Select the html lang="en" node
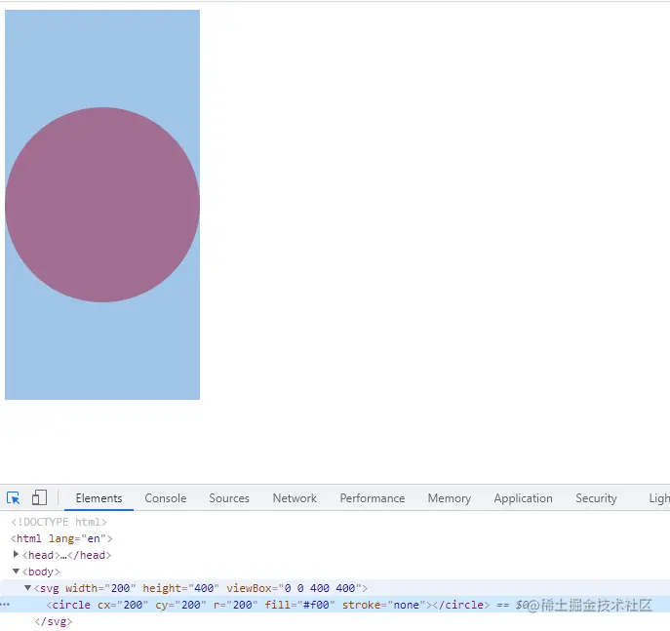This screenshot has width=670, height=631. point(61,538)
